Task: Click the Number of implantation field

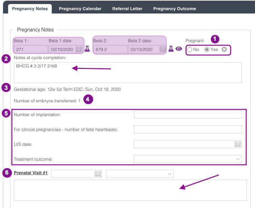Action: pos(188,114)
